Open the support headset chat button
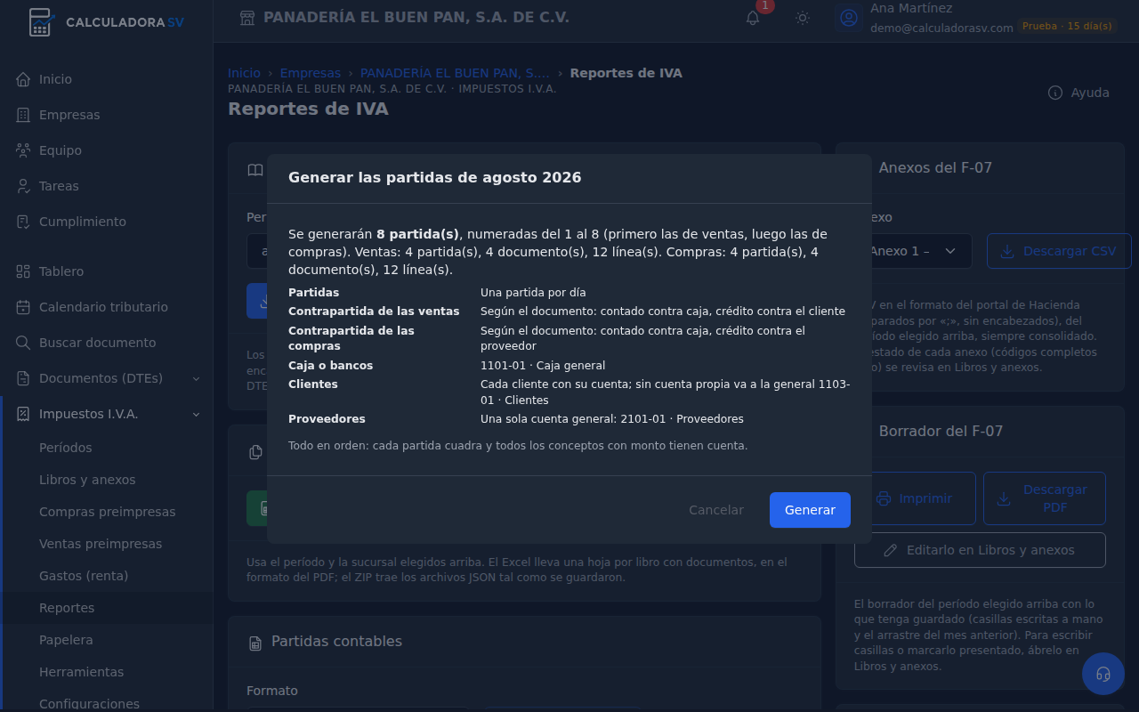The height and width of the screenshot is (712, 1139). pyautogui.click(x=1103, y=674)
